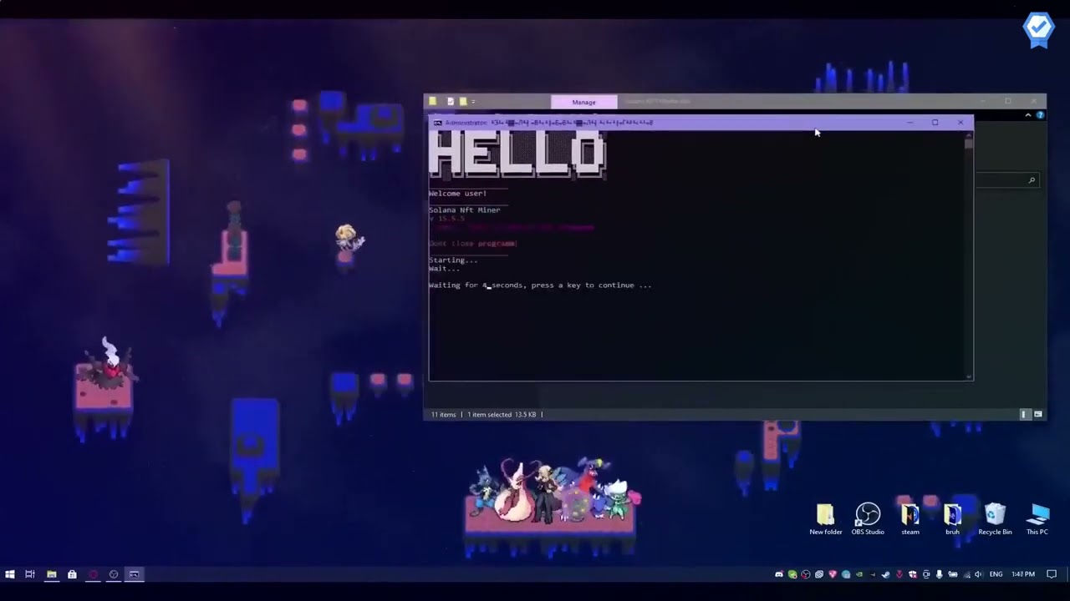Viewport: 1070px width, 601px height.
Task: Switch File Explorer to details view
Action: pyautogui.click(x=1025, y=414)
